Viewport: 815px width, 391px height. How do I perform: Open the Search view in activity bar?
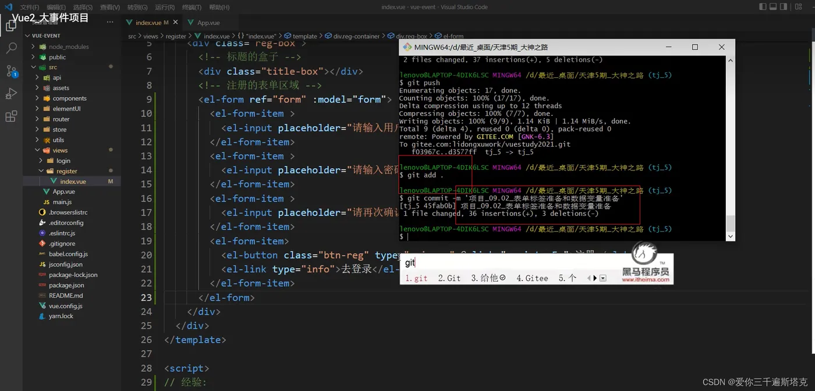(x=11, y=48)
